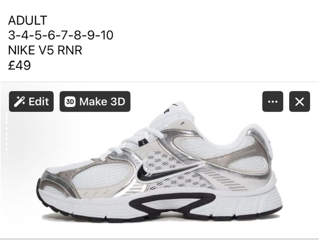Place cursor in the ADULT text line
The height and width of the screenshot is (246, 319).
click(x=28, y=20)
